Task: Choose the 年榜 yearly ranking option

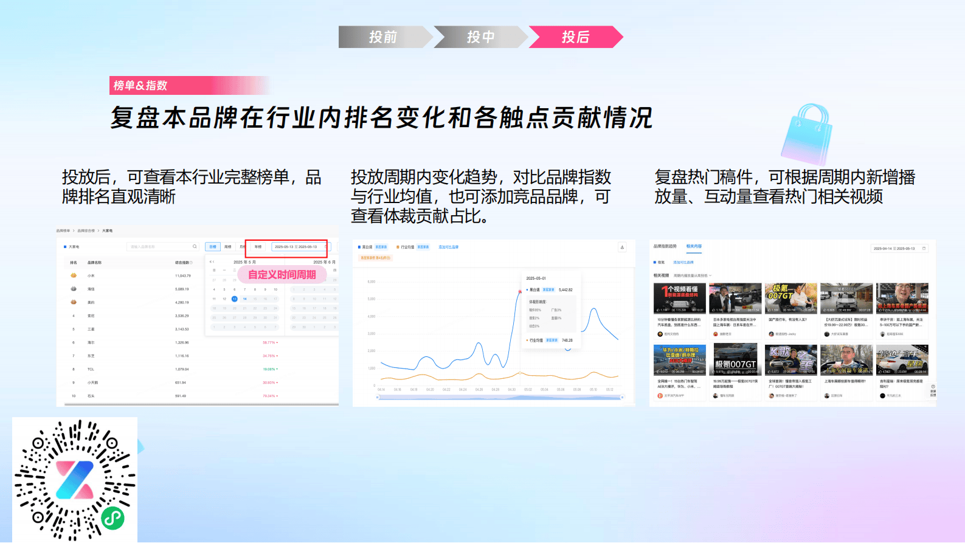Action: 258,247
